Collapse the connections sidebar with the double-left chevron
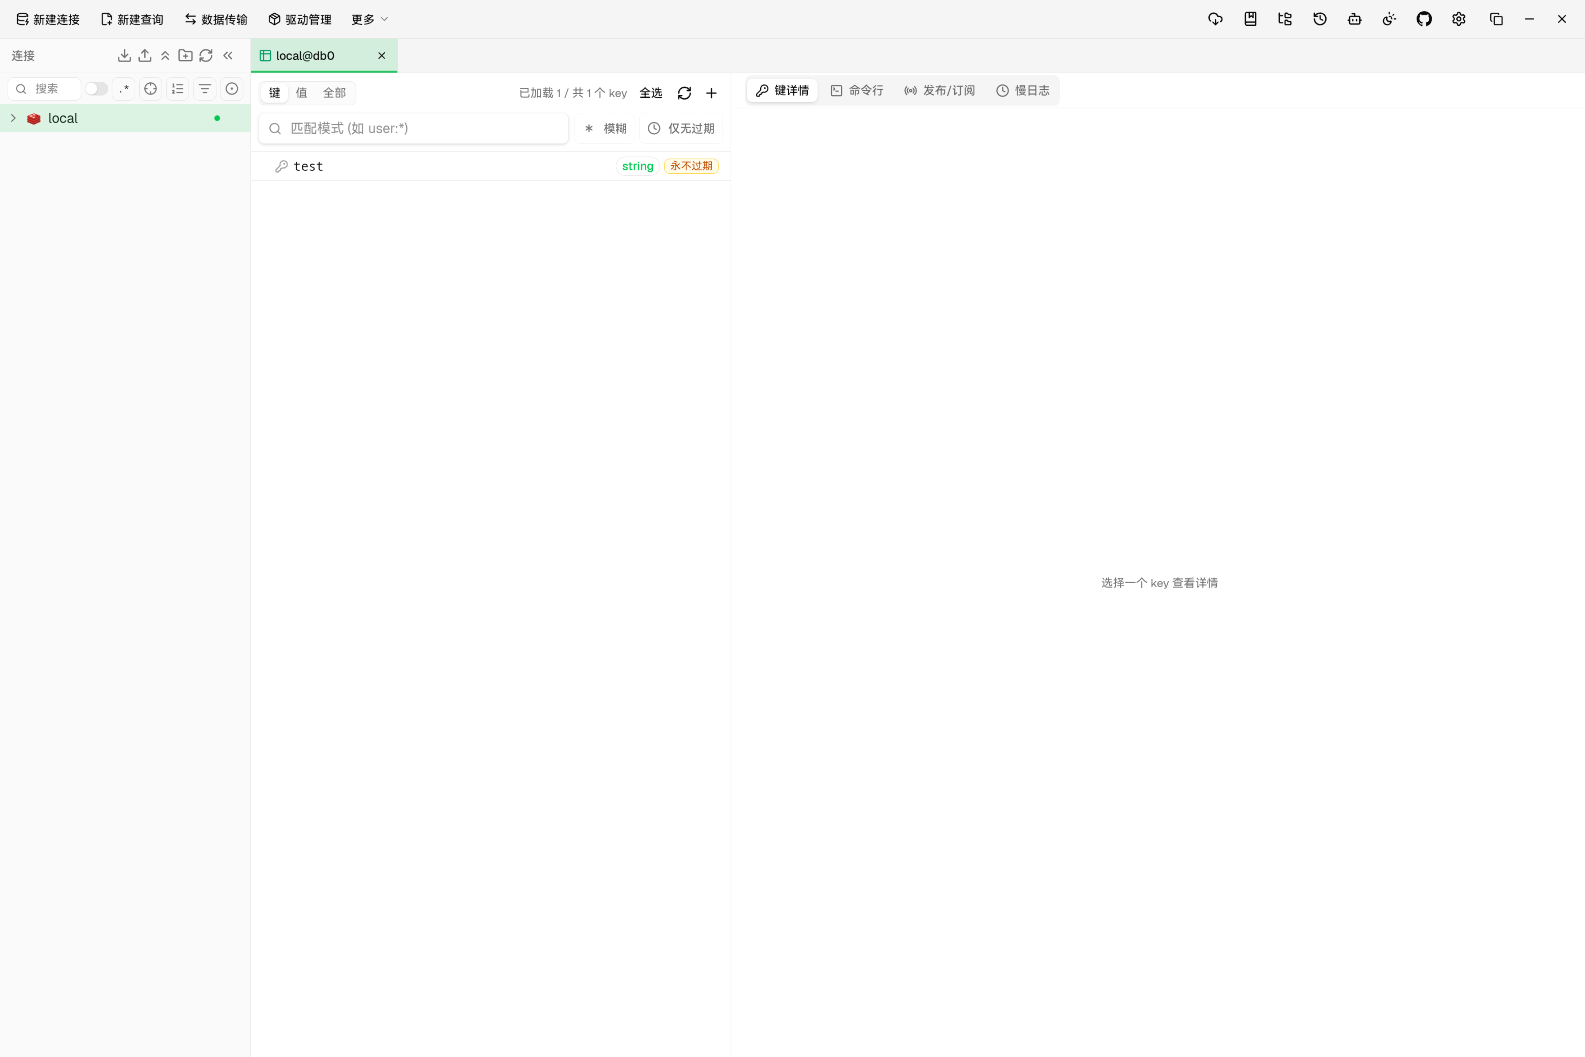This screenshot has height=1057, width=1585. pos(228,55)
